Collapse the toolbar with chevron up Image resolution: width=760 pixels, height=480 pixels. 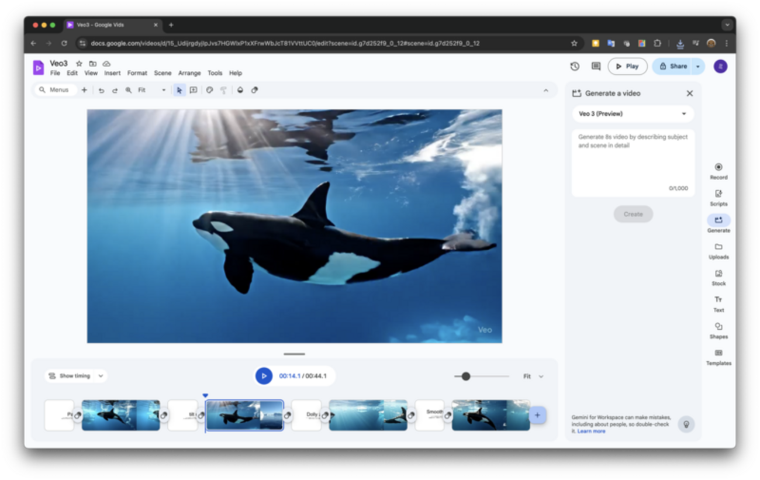click(x=546, y=91)
